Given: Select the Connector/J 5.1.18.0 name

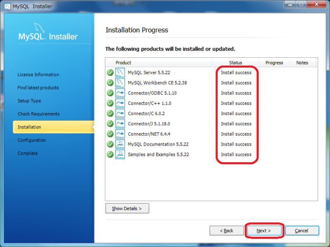Looking at the screenshot, I should click(149, 124).
